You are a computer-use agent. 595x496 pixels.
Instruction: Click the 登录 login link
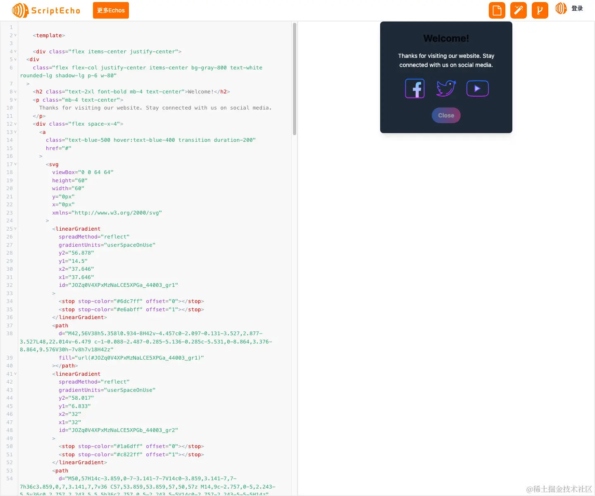point(577,8)
